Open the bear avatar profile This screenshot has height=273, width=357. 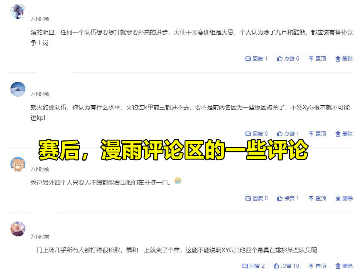click(x=18, y=164)
